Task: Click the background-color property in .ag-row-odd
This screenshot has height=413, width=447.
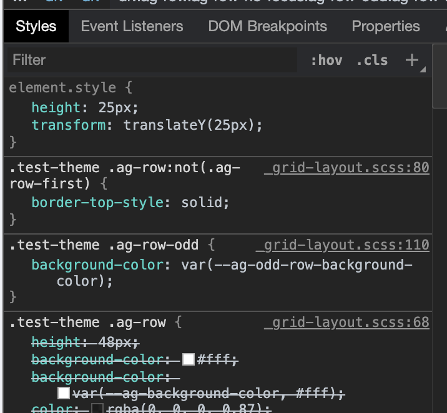Action: pyautogui.click(x=97, y=265)
